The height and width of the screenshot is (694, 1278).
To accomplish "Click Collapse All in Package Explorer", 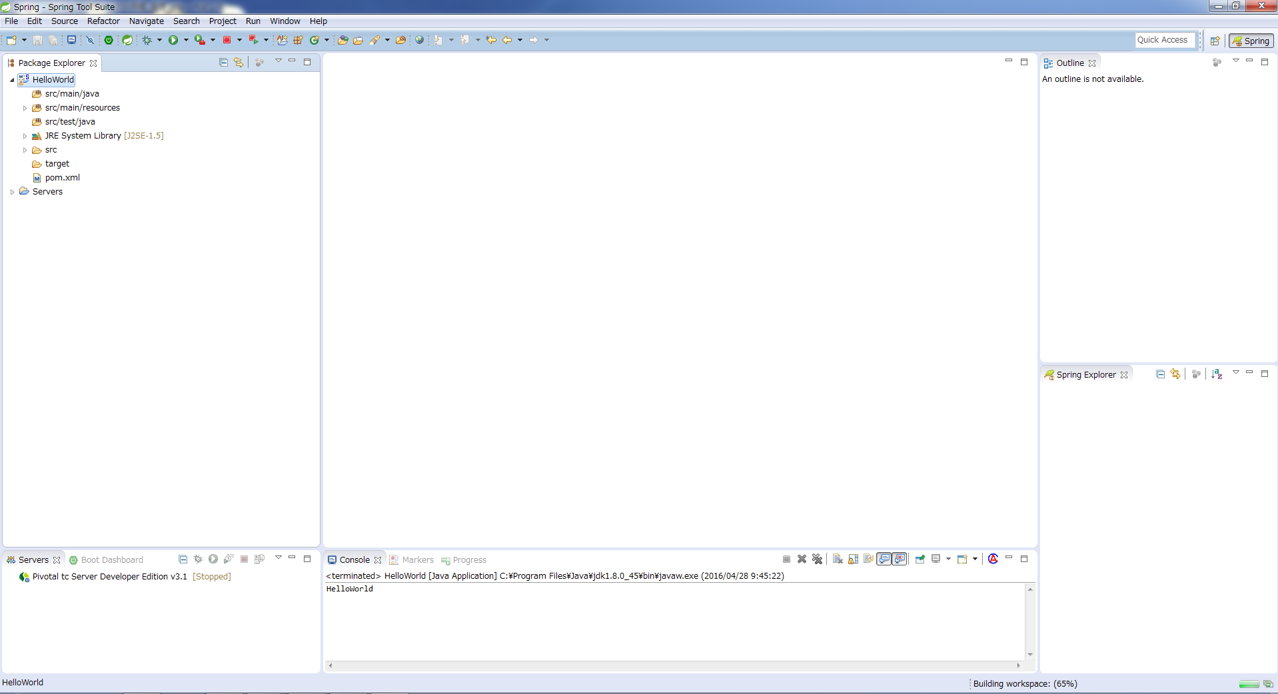I will coord(223,63).
